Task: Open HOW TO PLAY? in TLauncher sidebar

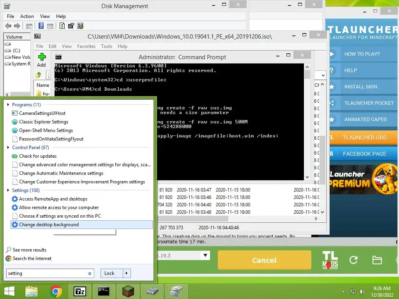Action: click(x=362, y=54)
